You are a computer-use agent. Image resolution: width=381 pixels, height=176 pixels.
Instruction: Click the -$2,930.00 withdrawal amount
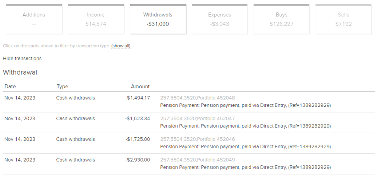tap(138, 160)
